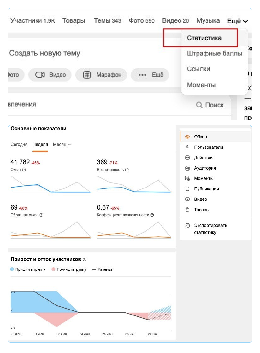Switch to the Сегодня tab
Image resolution: width=260 pixels, height=353 pixels.
pos(19,144)
